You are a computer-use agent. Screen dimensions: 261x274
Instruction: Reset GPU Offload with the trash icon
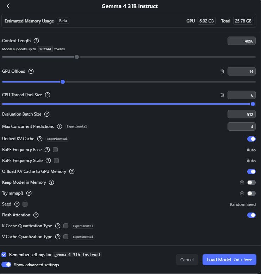[222, 71]
